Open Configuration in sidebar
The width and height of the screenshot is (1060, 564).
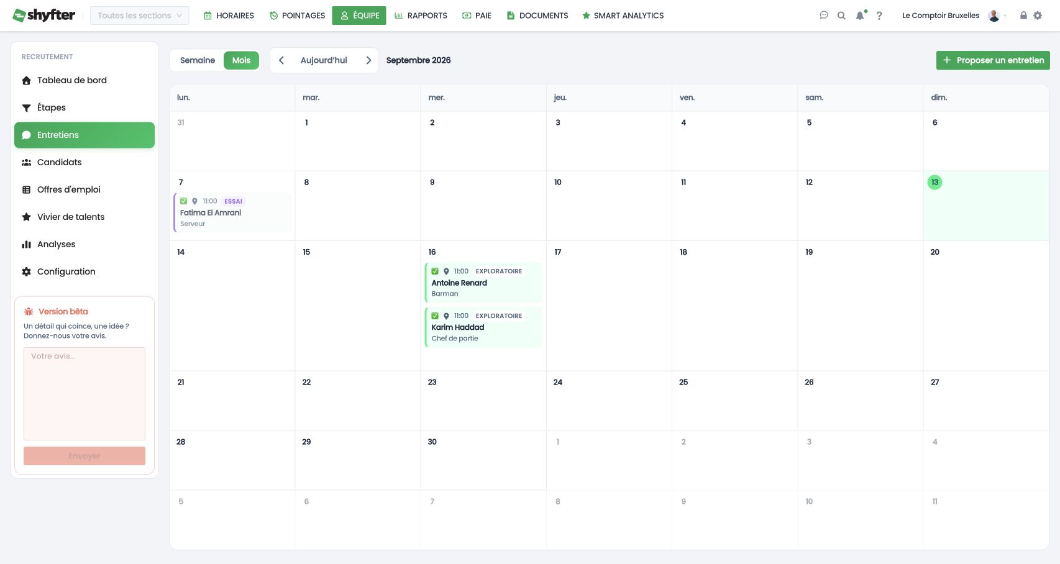pyautogui.click(x=85, y=271)
